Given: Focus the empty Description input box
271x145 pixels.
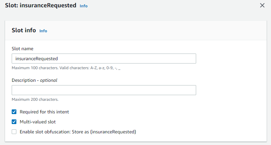Looking at the screenshot, I should pos(104,90).
